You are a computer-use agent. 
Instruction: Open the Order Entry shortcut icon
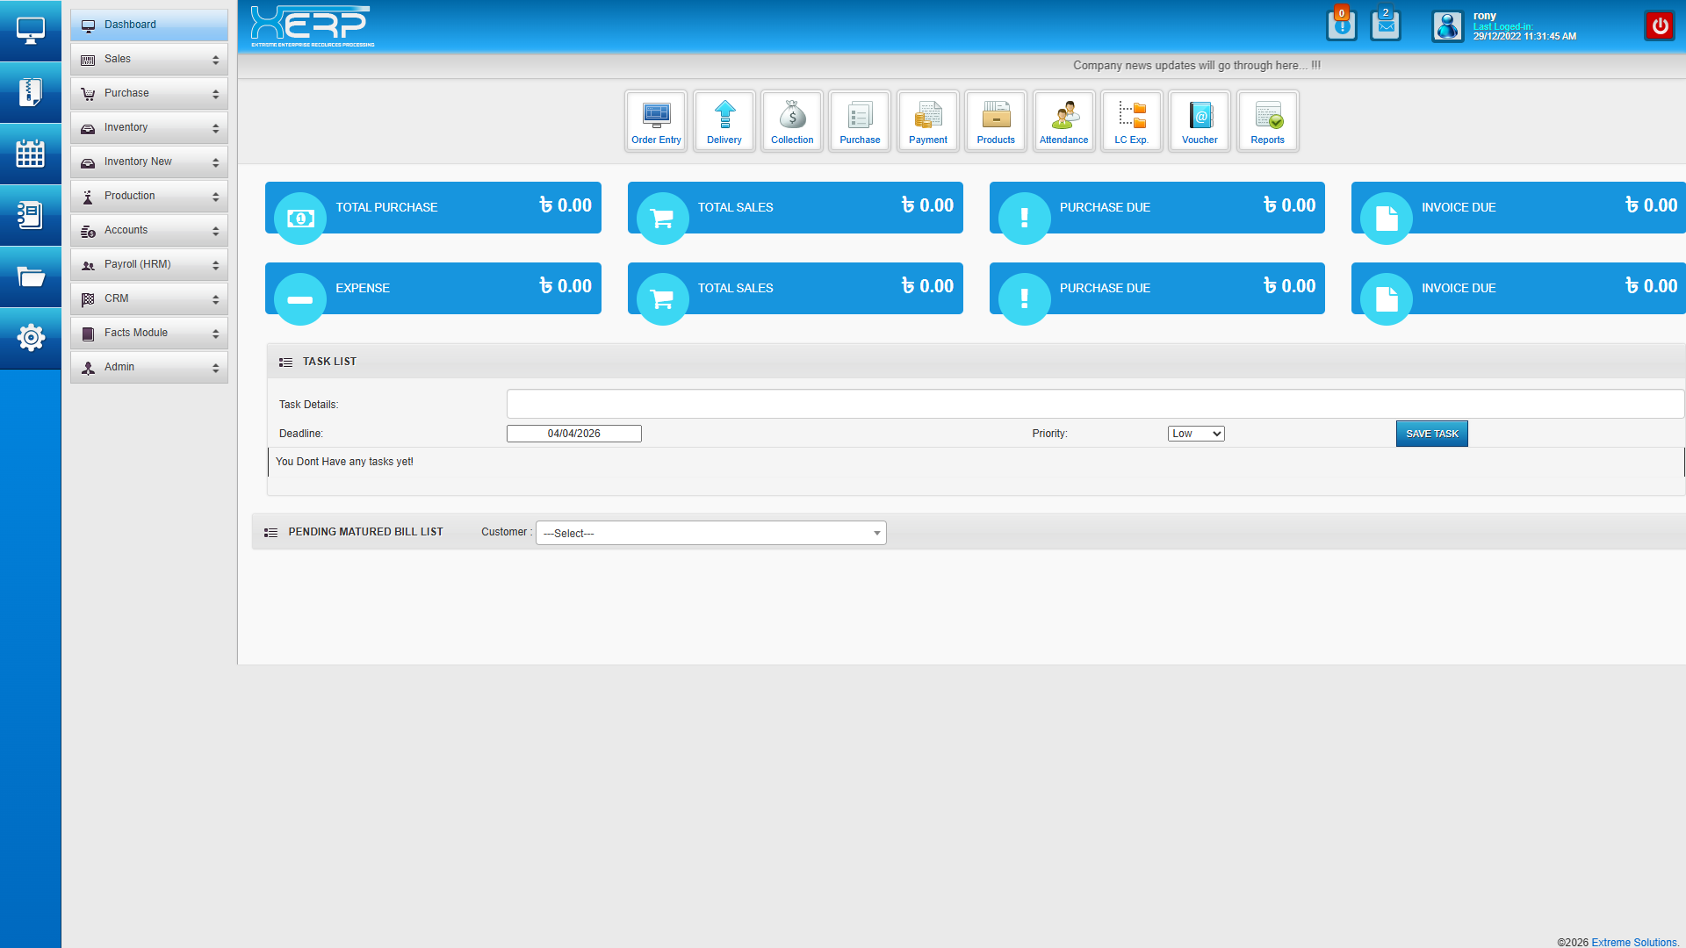click(656, 121)
